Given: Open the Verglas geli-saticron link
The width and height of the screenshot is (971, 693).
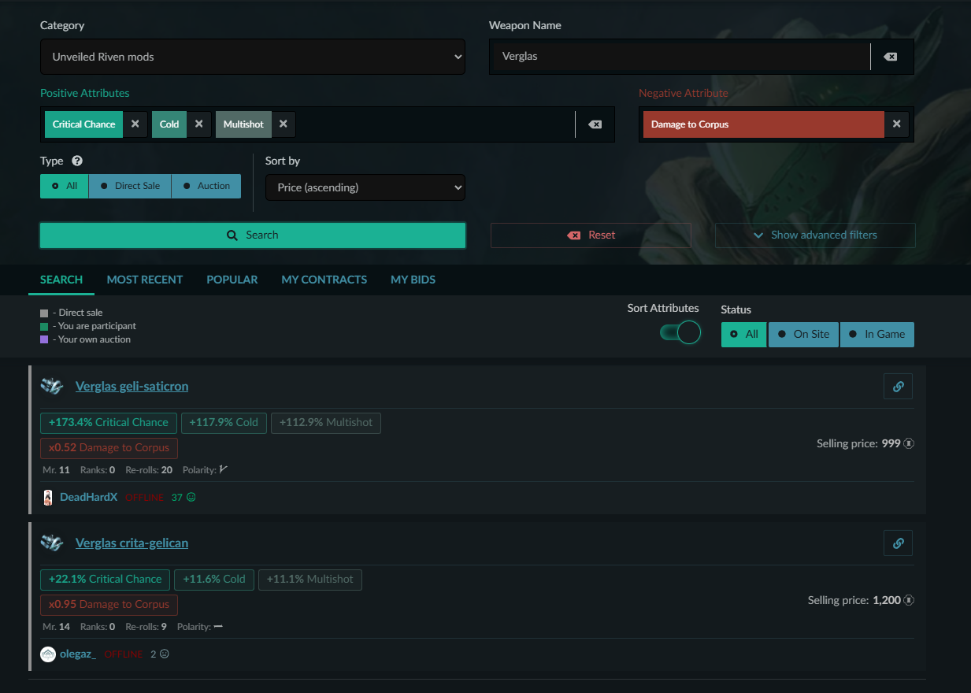Looking at the screenshot, I should click(x=132, y=386).
